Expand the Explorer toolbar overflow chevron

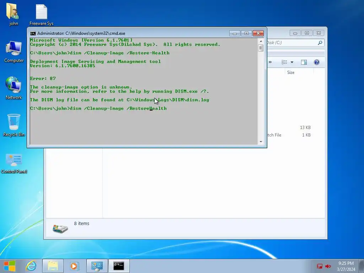270,62
